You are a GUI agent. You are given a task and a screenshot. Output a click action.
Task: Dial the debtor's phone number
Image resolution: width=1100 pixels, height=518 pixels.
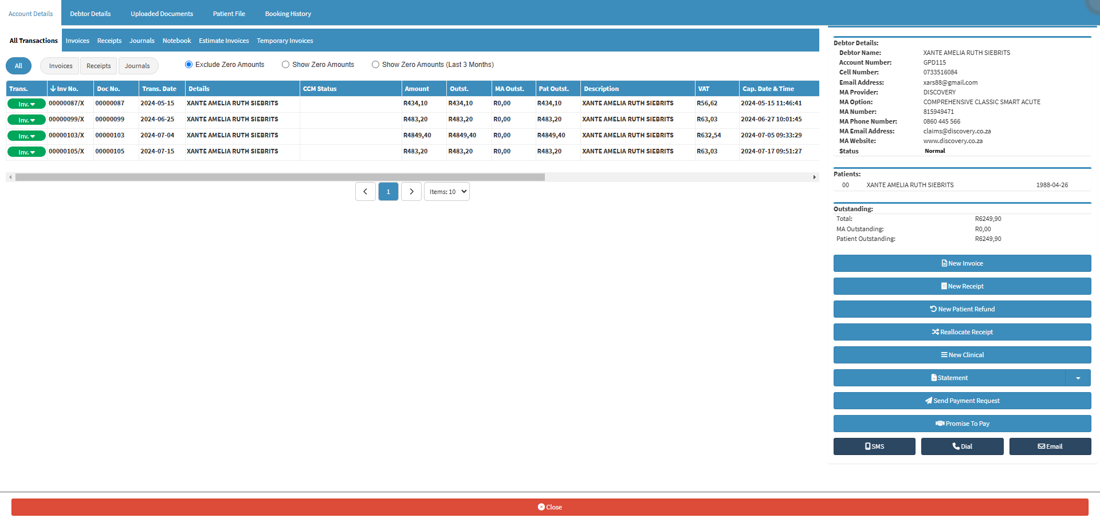point(962,446)
